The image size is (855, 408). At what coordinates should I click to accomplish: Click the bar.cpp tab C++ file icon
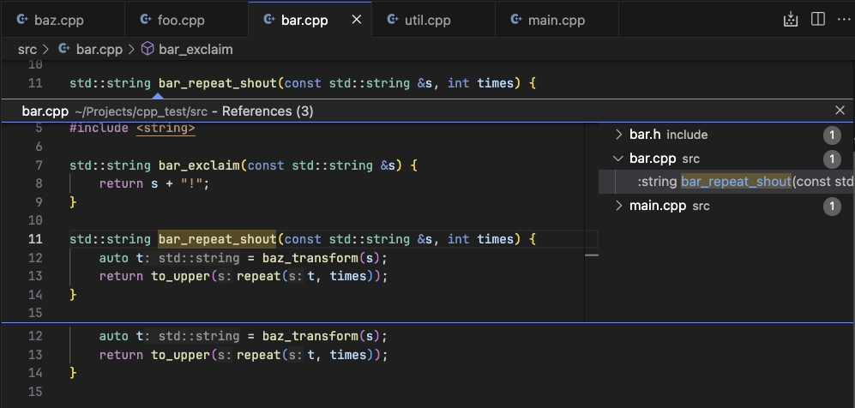pos(268,21)
